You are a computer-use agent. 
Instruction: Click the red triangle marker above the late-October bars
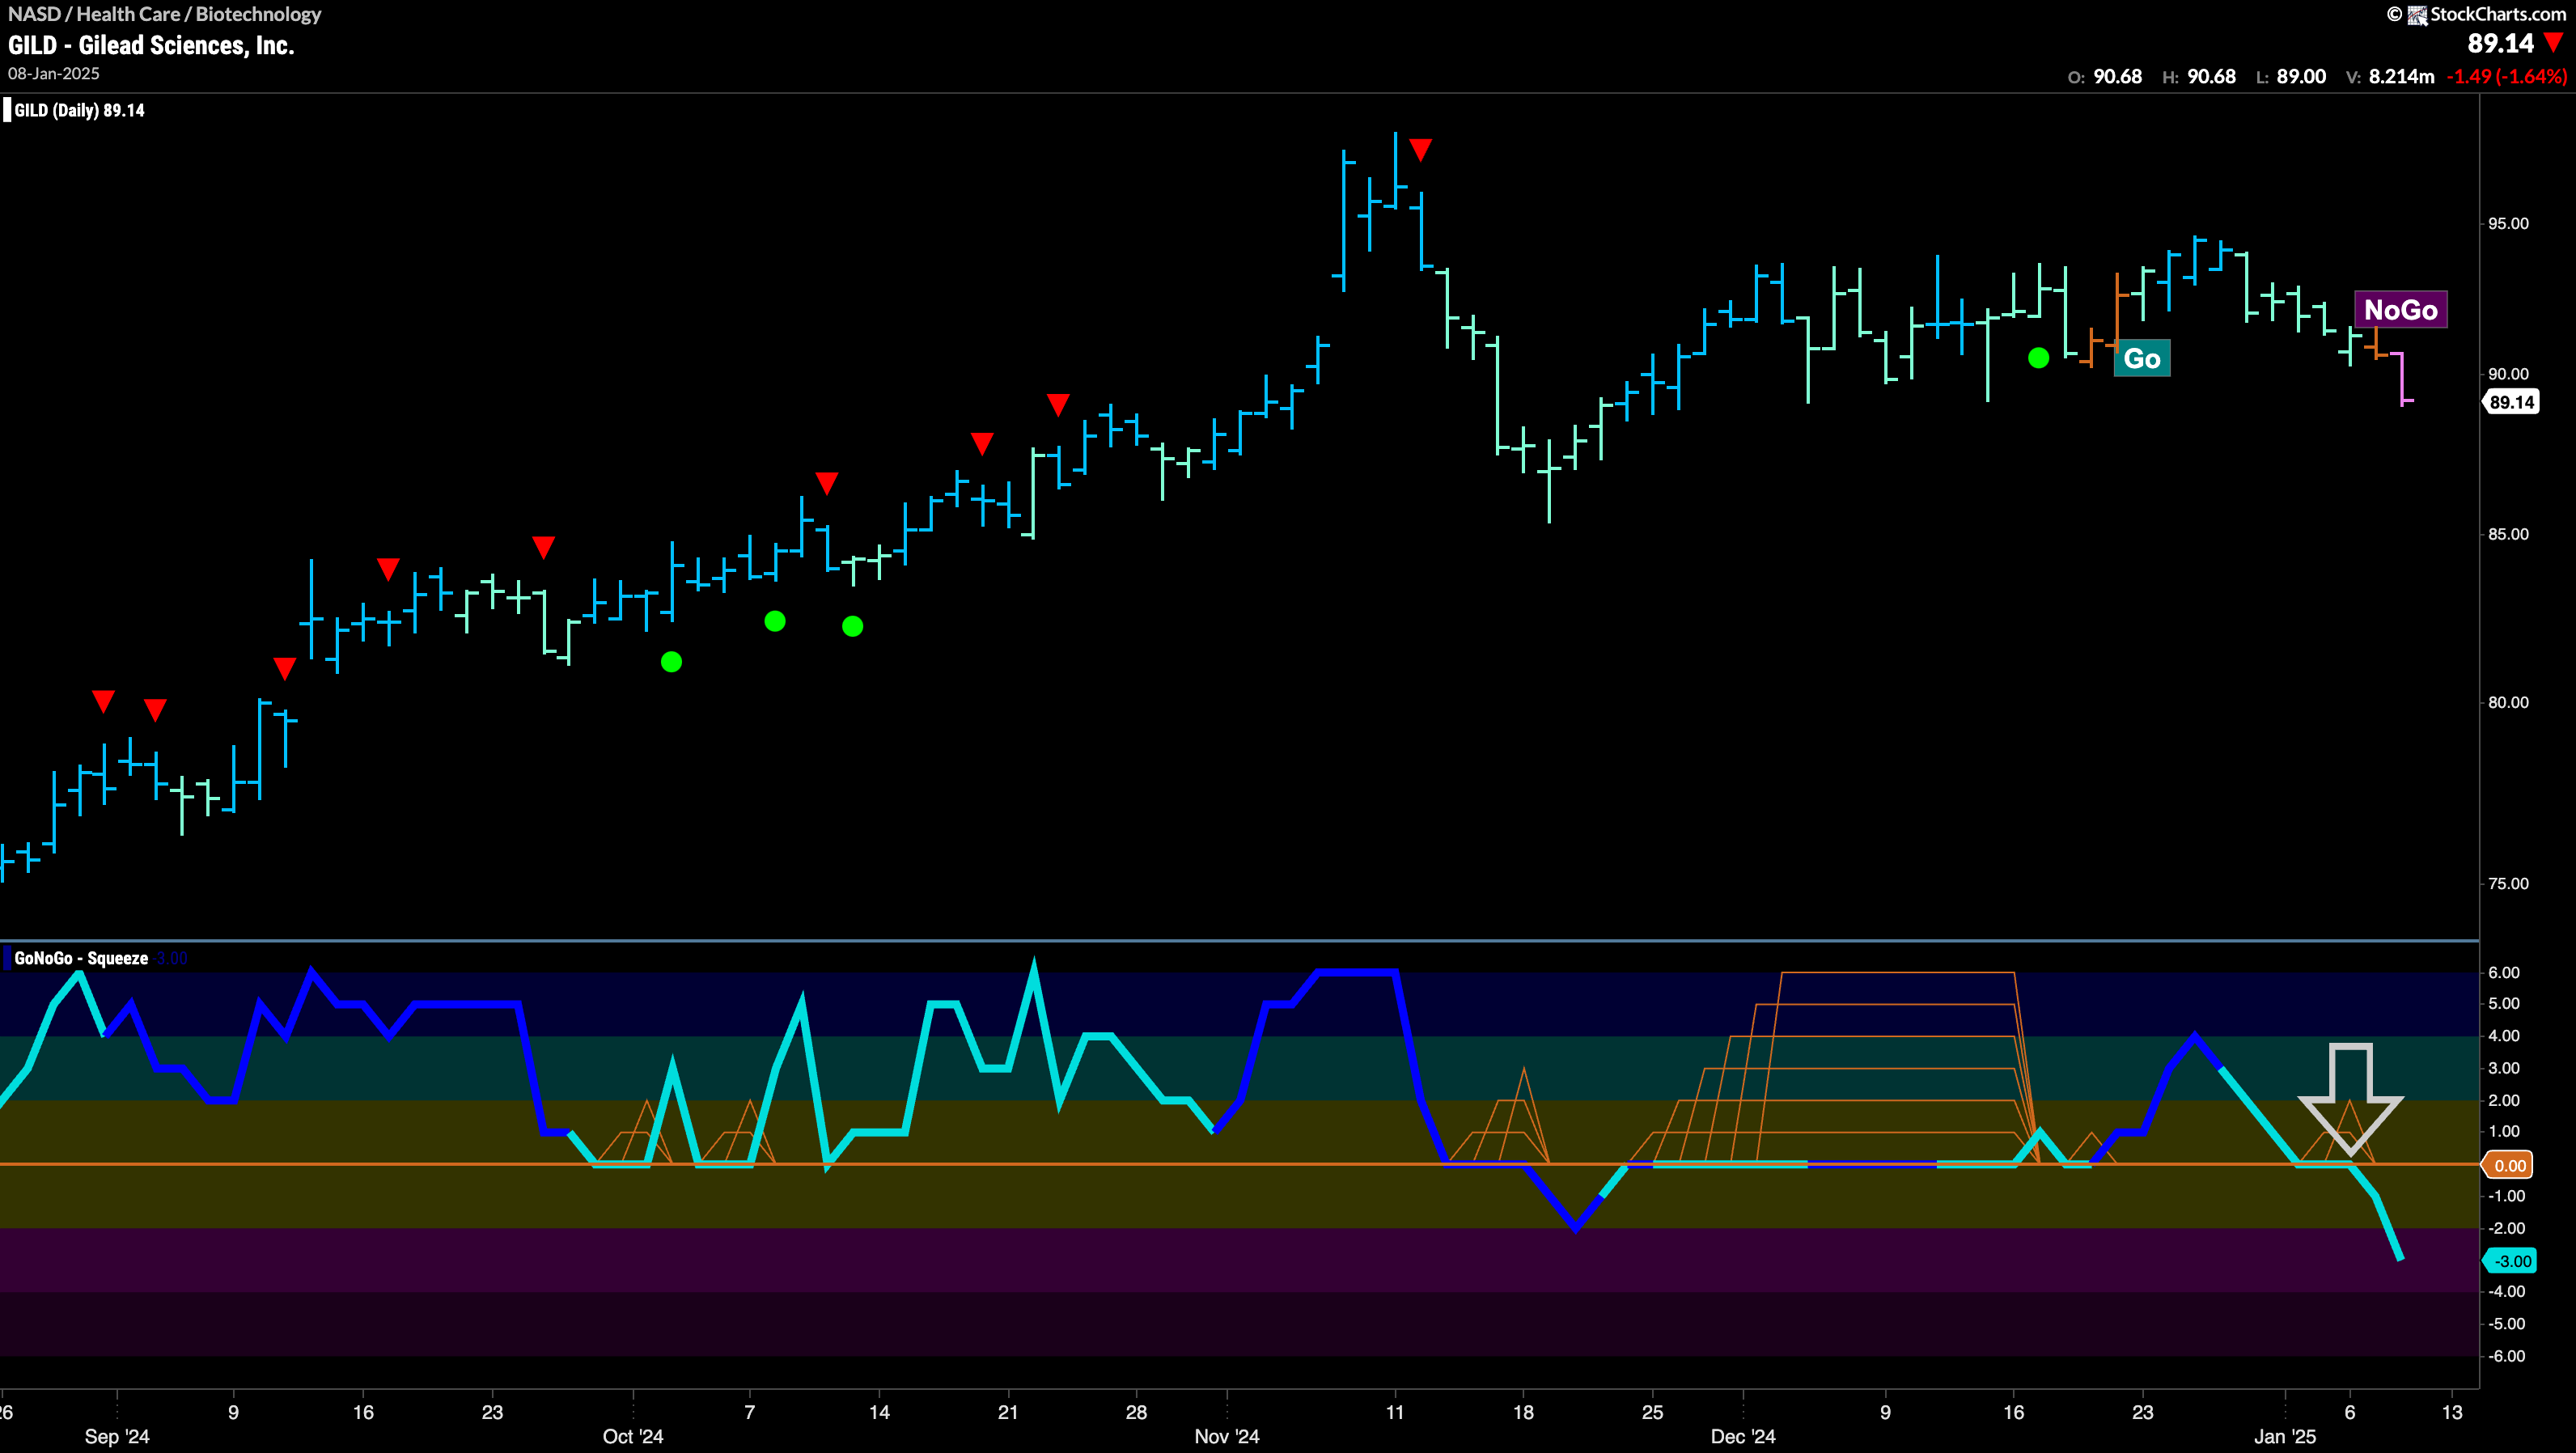[1058, 405]
